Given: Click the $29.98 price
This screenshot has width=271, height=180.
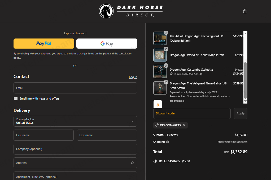Looking at the screenshot, I should click(x=239, y=55).
